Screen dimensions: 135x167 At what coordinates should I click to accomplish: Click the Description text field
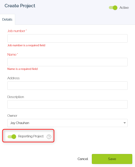67,104
